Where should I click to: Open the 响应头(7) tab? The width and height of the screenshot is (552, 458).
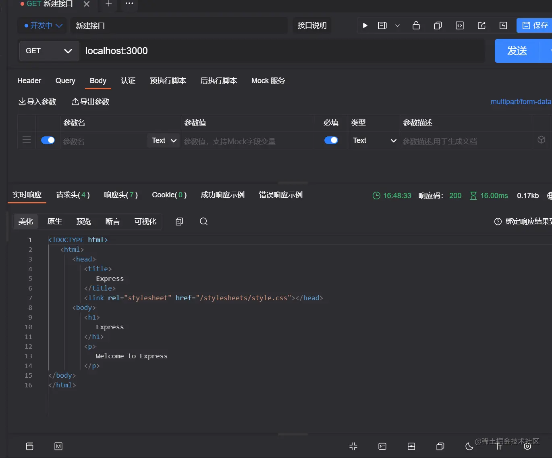(121, 195)
